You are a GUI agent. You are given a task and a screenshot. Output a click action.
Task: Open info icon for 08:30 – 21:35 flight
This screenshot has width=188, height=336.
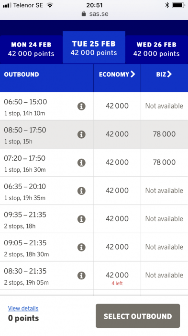point(81,276)
